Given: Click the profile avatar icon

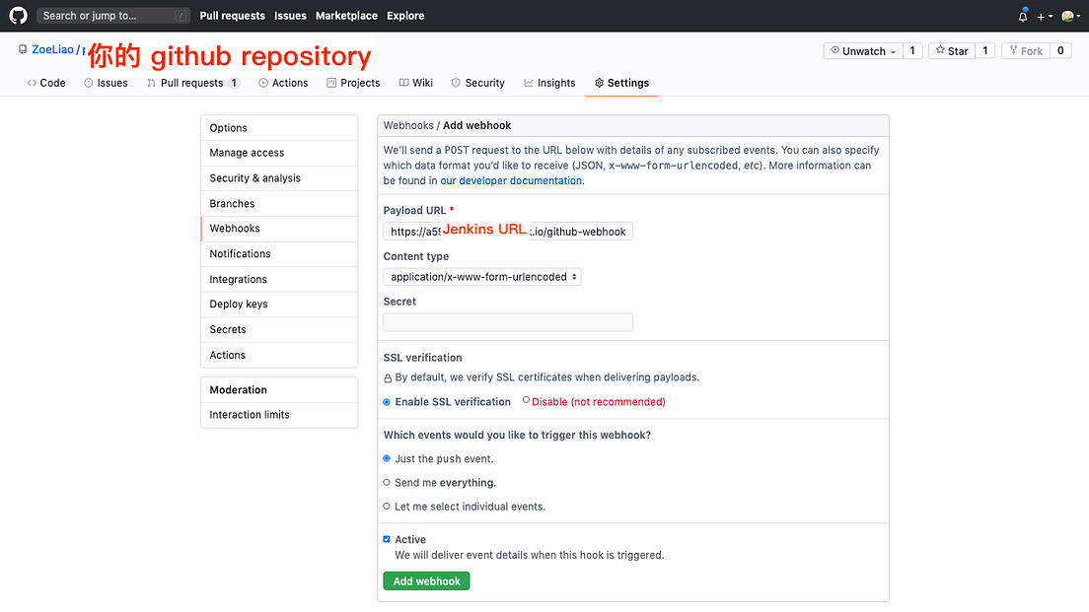Looking at the screenshot, I should click(x=1066, y=15).
